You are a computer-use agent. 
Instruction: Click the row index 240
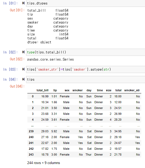click(31, 137)
